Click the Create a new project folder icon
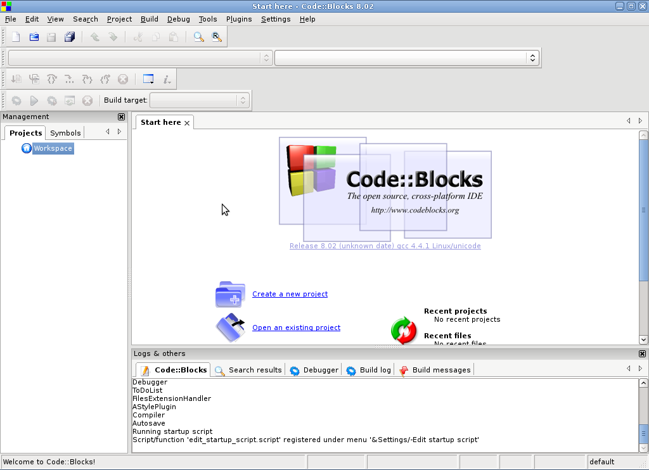The width and height of the screenshot is (649, 470). 230,295
